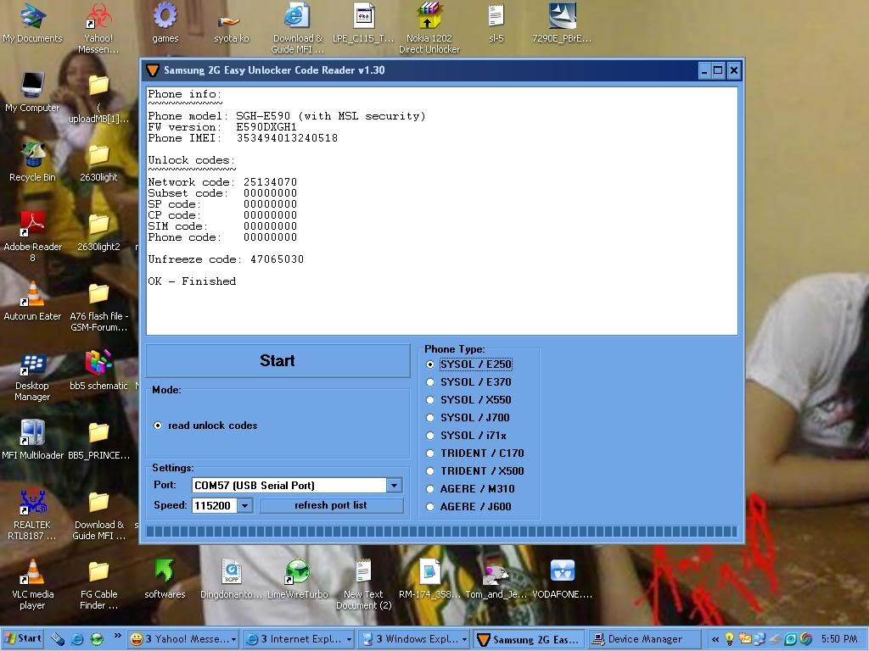The image size is (869, 651).
Task: Launch the LimeWireTurbo shortcut
Action: (x=298, y=578)
